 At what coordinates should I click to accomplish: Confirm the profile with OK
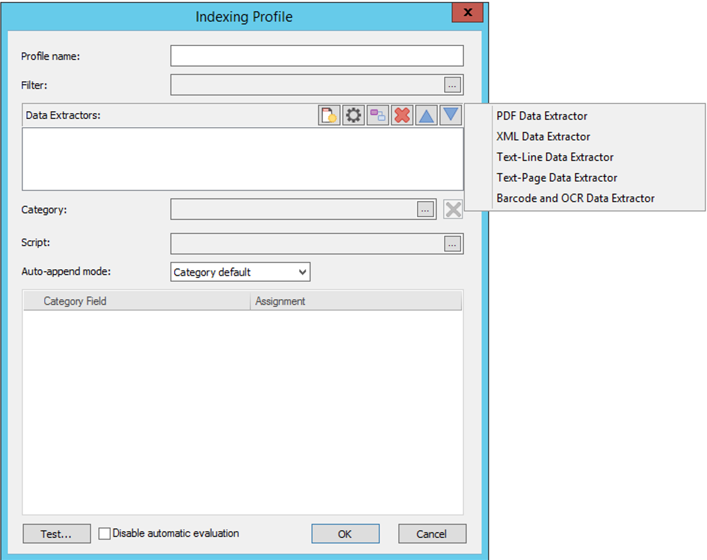pos(345,533)
